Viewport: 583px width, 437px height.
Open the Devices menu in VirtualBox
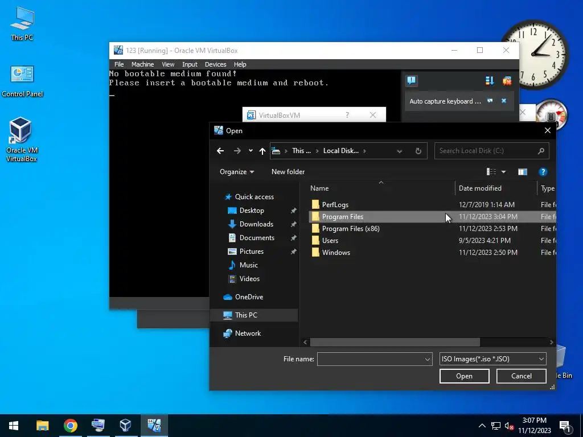tap(215, 64)
